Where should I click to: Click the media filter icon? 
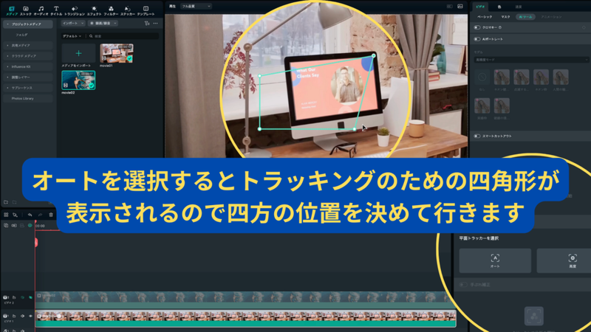coord(147,24)
